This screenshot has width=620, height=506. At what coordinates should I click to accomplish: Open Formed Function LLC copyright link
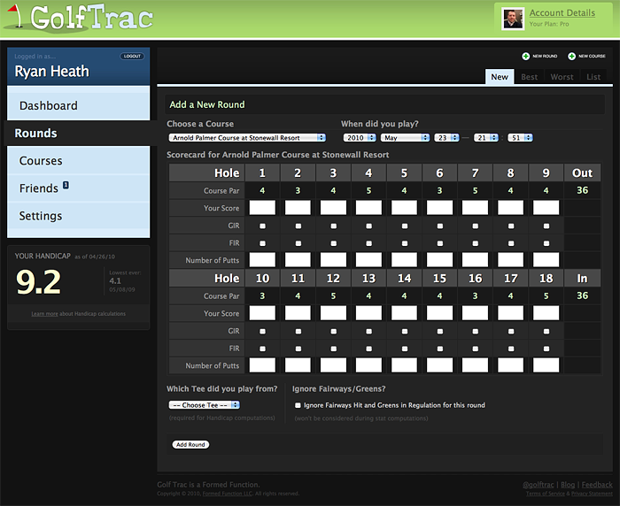[x=228, y=494]
